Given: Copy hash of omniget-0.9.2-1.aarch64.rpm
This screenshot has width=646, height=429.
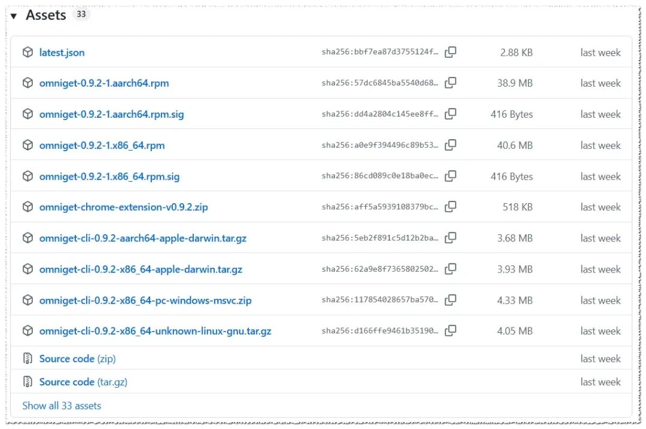Looking at the screenshot, I should pyautogui.click(x=450, y=83).
